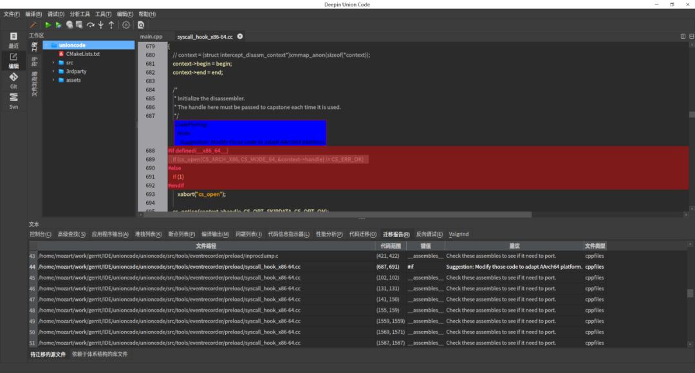Select the build (hammer) tool in the toolbar
695x373 pixels.
(34, 24)
